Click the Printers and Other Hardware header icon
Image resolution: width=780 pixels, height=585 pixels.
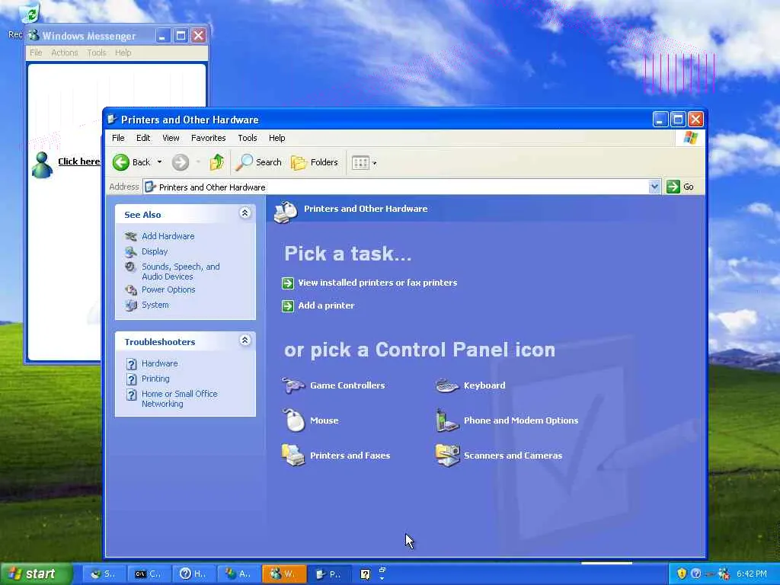tap(286, 212)
